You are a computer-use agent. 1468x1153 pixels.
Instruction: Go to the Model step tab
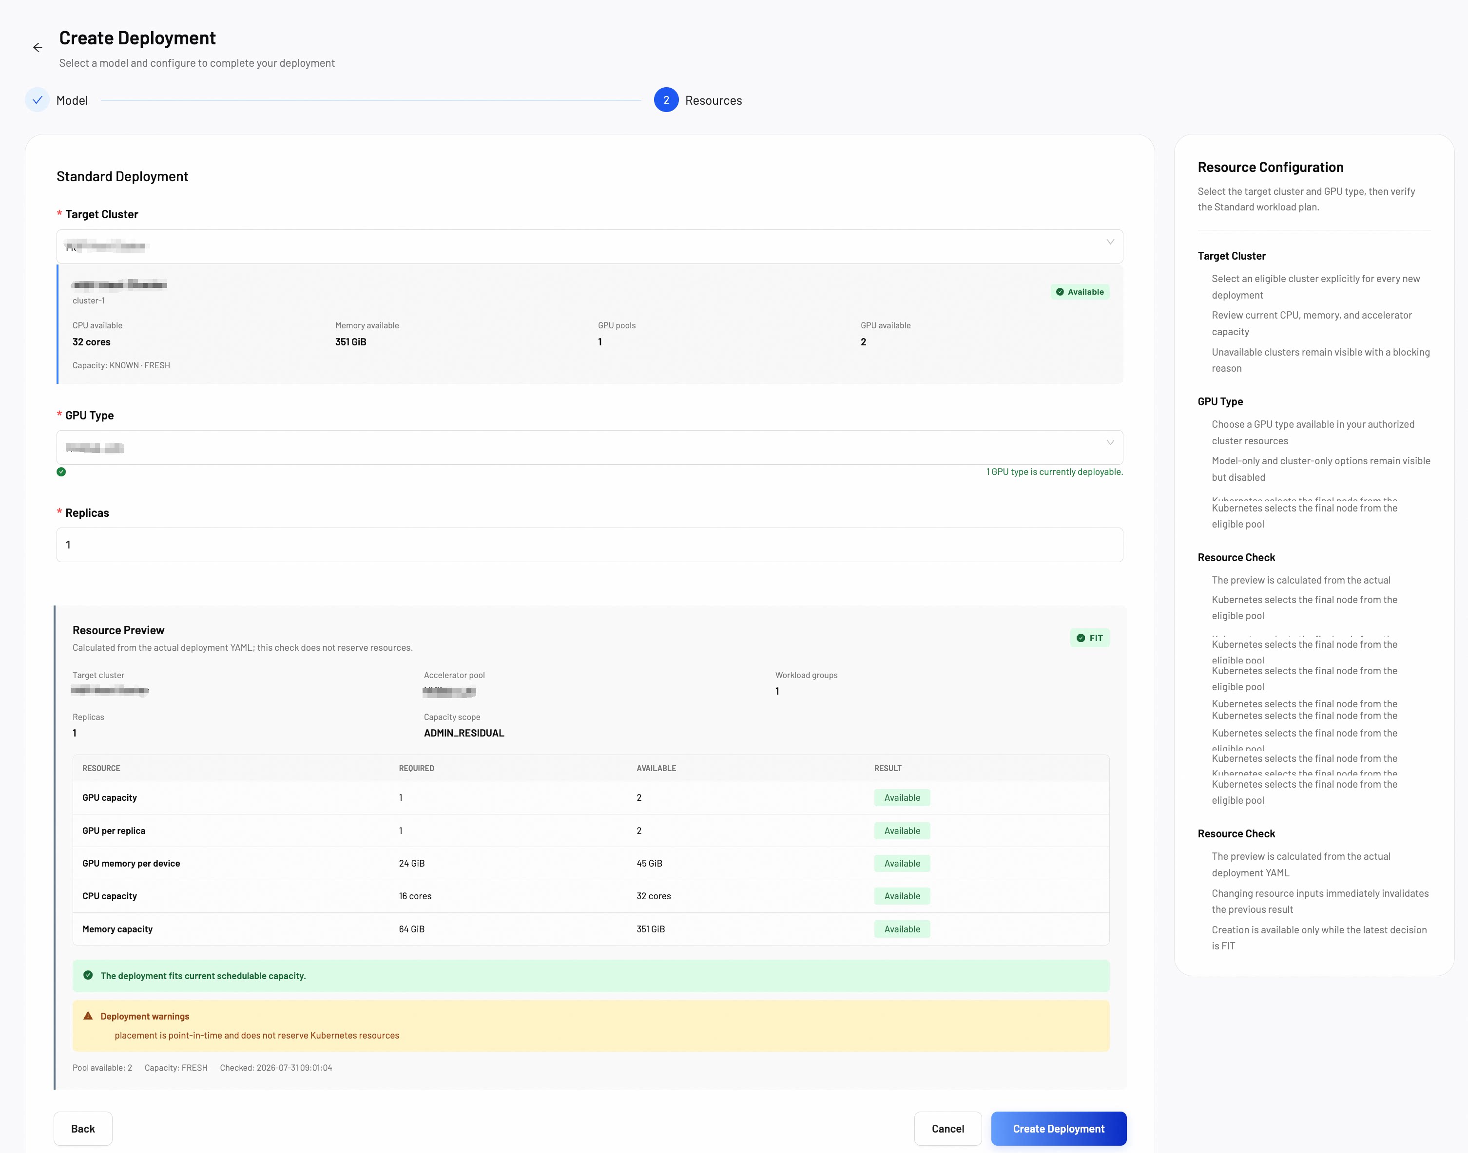[72, 100]
